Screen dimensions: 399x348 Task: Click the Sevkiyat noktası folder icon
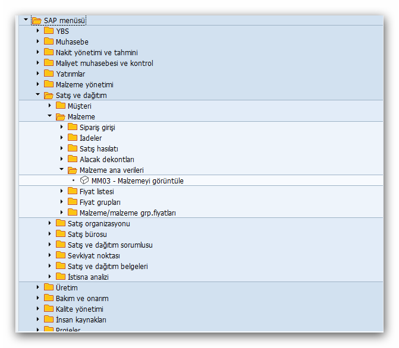click(x=61, y=255)
